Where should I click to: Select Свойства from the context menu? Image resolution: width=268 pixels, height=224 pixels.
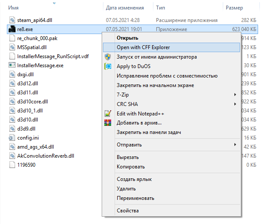[x=128, y=211]
